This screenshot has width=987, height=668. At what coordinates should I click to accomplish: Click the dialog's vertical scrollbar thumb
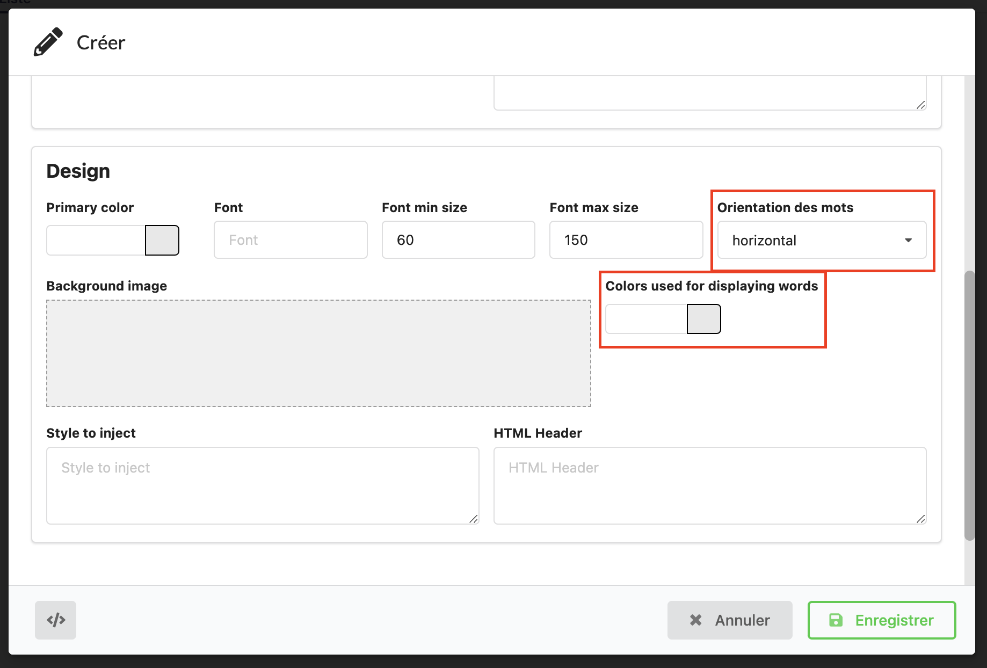point(969,405)
